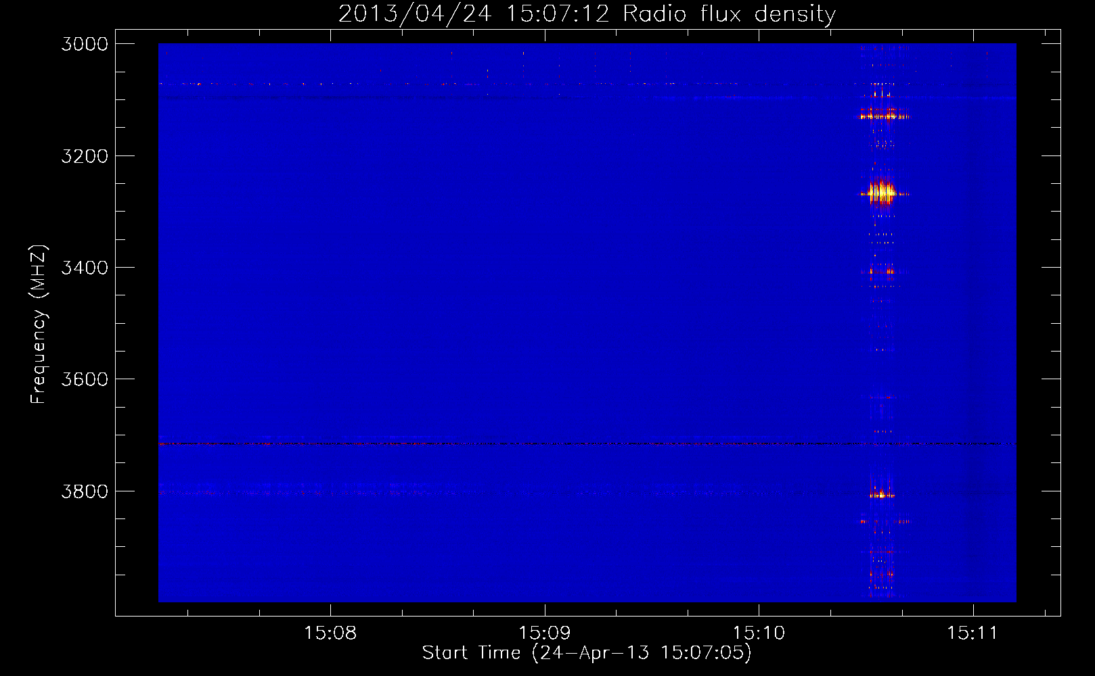Click the 15:10 time tick label
Image resolution: width=1095 pixels, height=676 pixels.
click(759, 633)
